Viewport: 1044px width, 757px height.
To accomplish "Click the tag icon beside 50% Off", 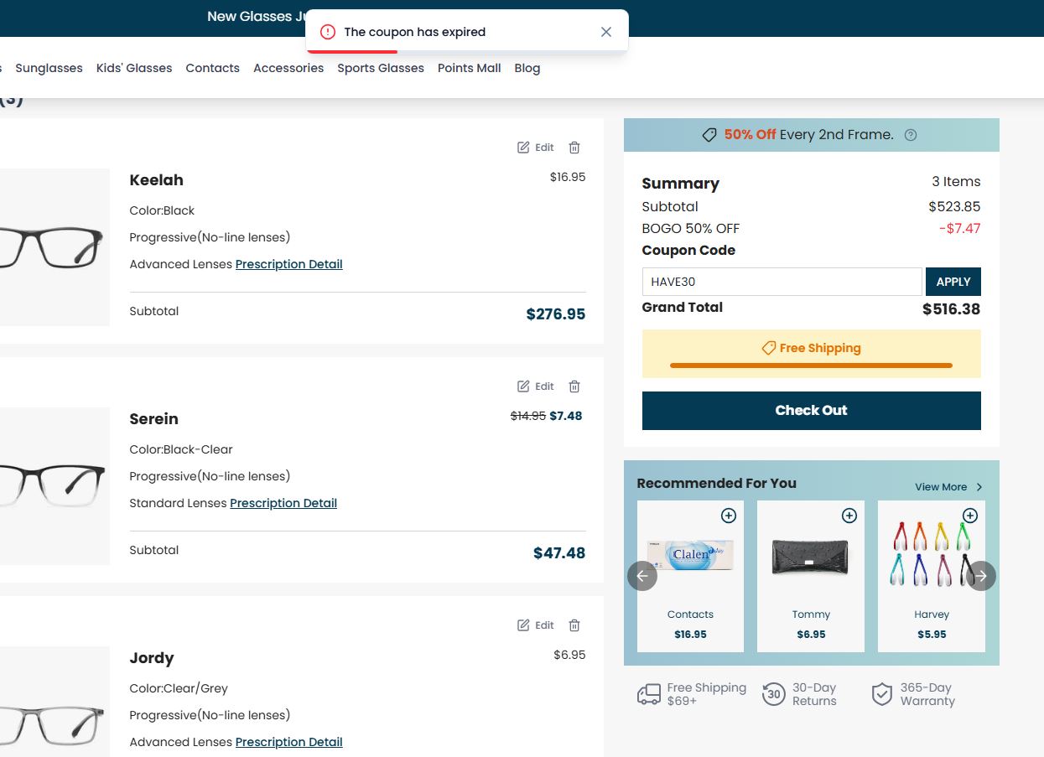I will click(x=709, y=135).
